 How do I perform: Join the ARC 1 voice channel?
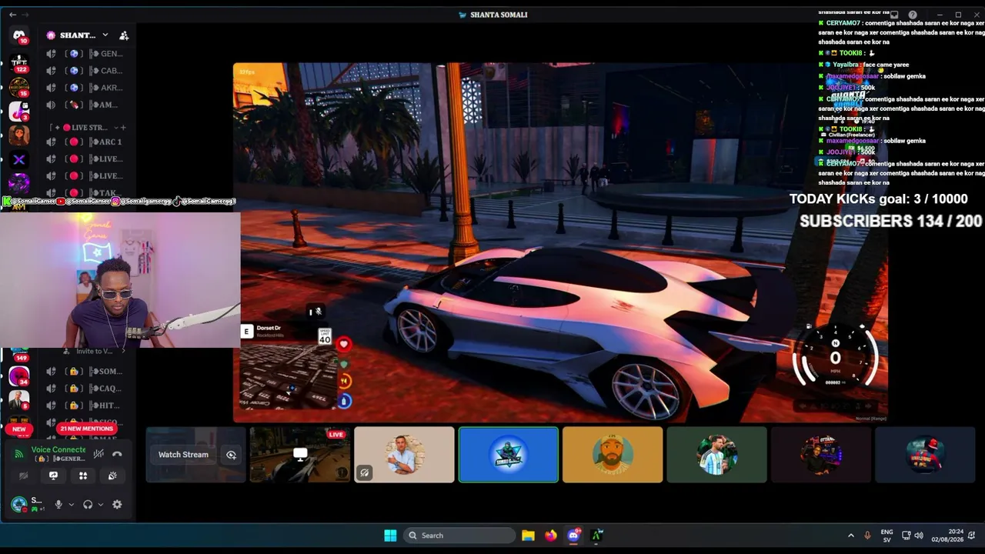[85, 142]
